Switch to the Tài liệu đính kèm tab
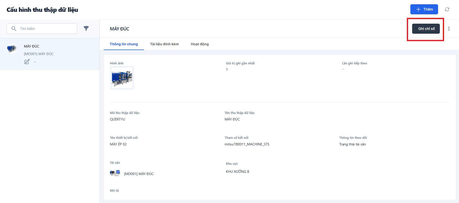Image resolution: width=459 pixels, height=203 pixels. pyautogui.click(x=164, y=44)
